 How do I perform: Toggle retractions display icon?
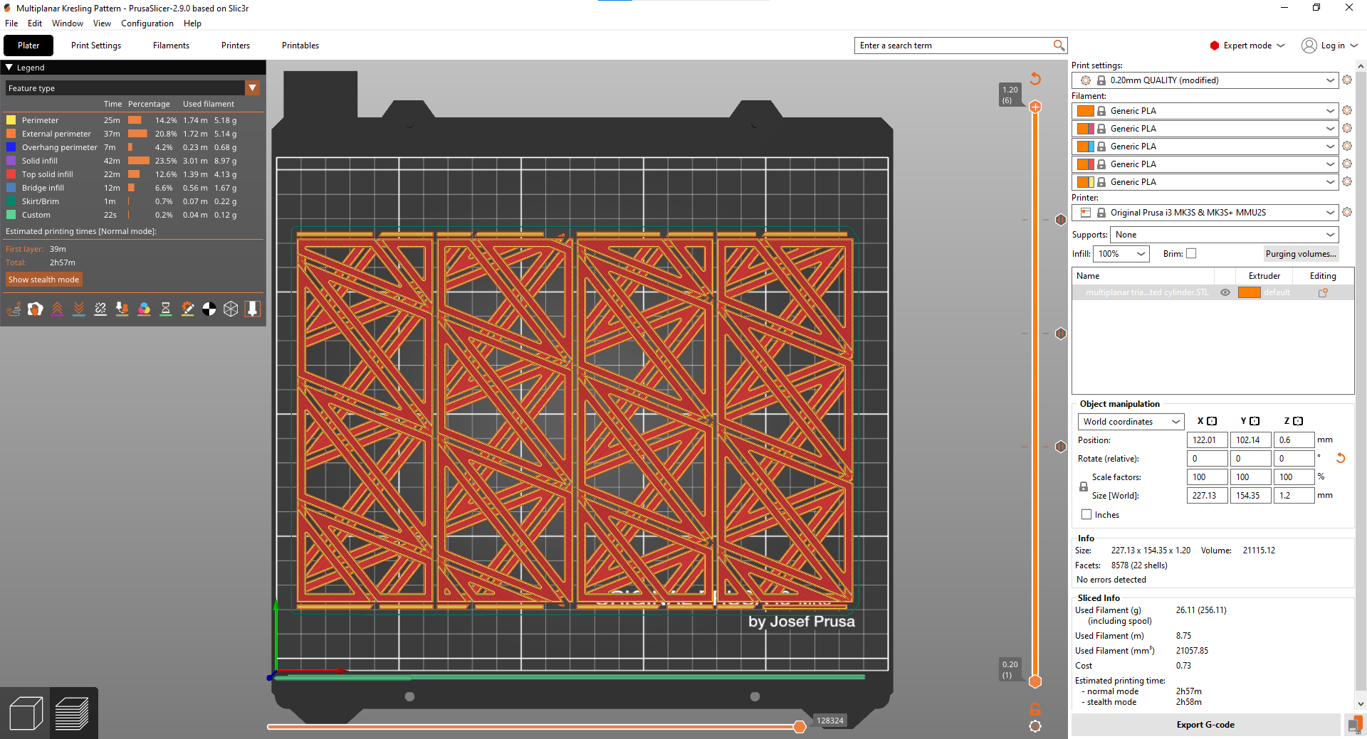57,309
